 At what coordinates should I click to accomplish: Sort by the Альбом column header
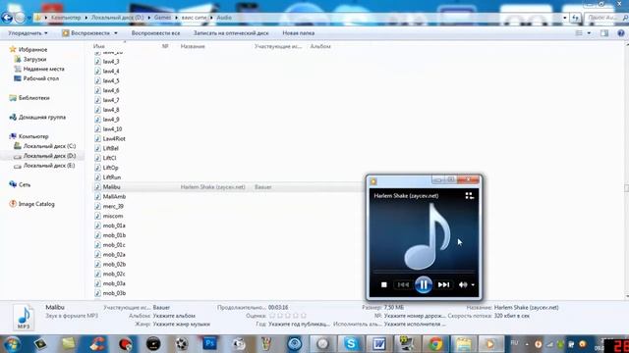tap(320, 46)
